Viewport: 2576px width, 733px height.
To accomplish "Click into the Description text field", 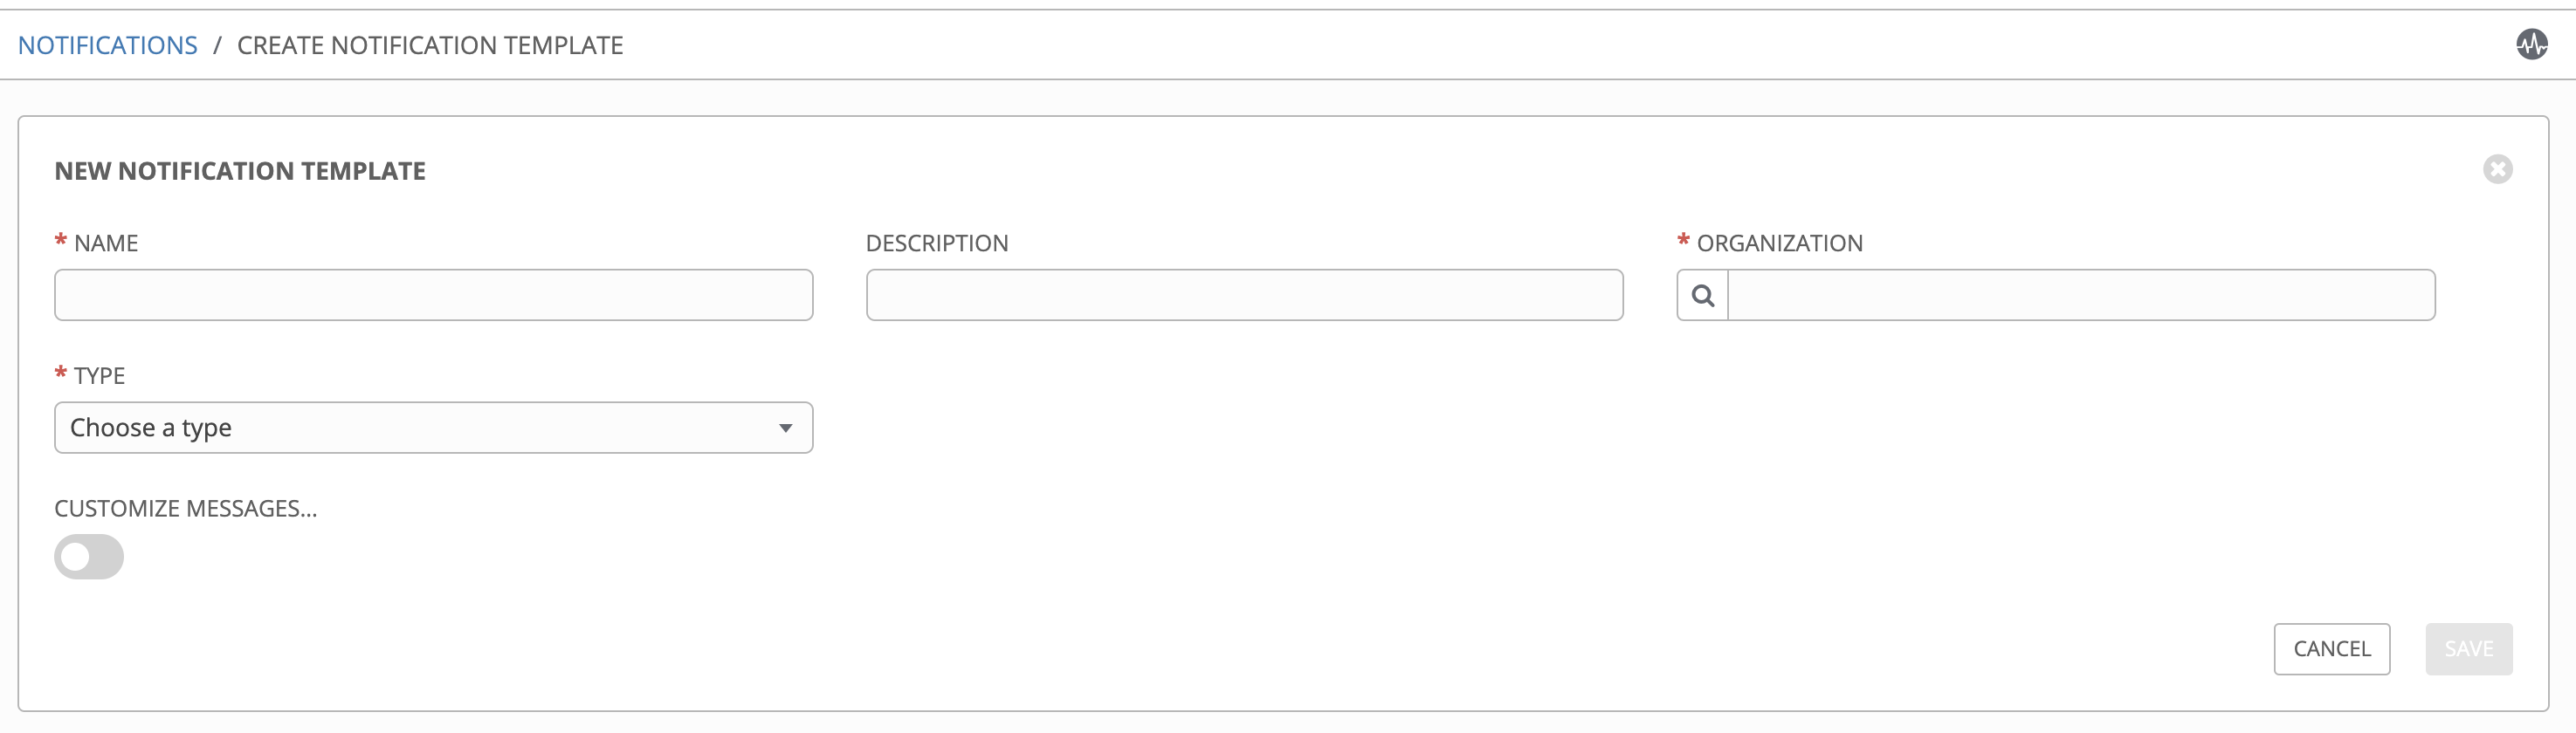I will [x=1244, y=296].
